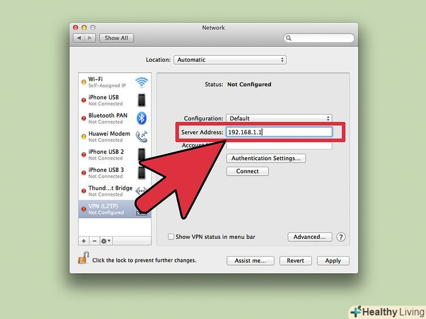Screen dimensions: 426x319
Task: Enable Show VPN status in menu bar
Action: point(171,237)
